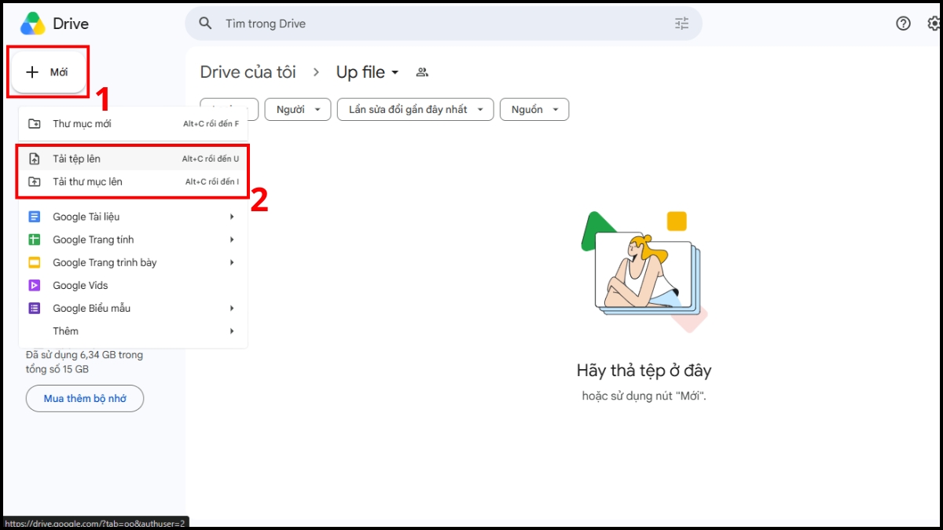Click the yellow Google Slides icon

[x=35, y=262]
